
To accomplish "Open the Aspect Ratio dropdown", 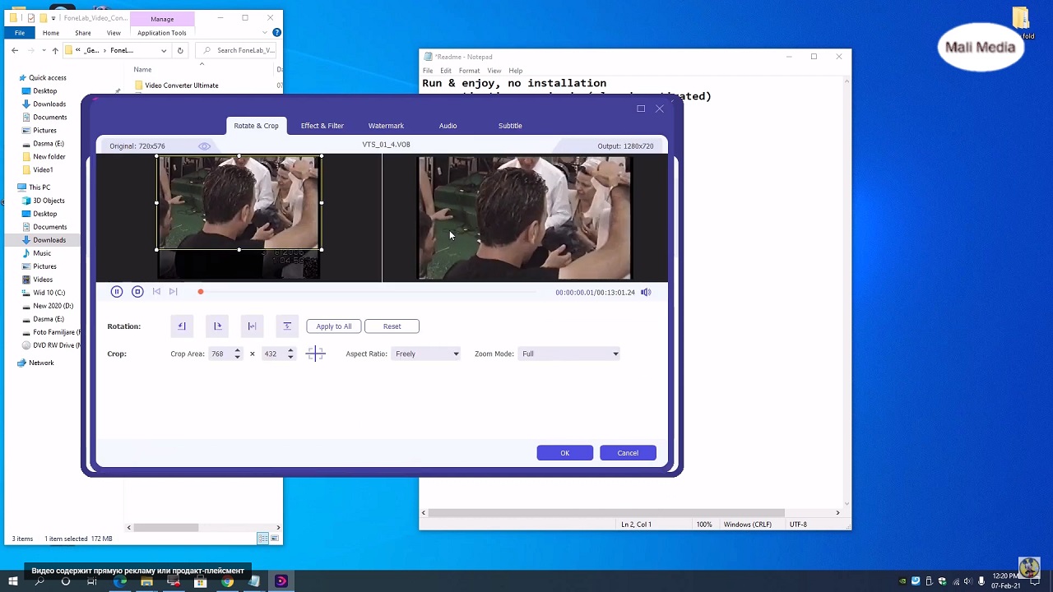I will [426, 354].
